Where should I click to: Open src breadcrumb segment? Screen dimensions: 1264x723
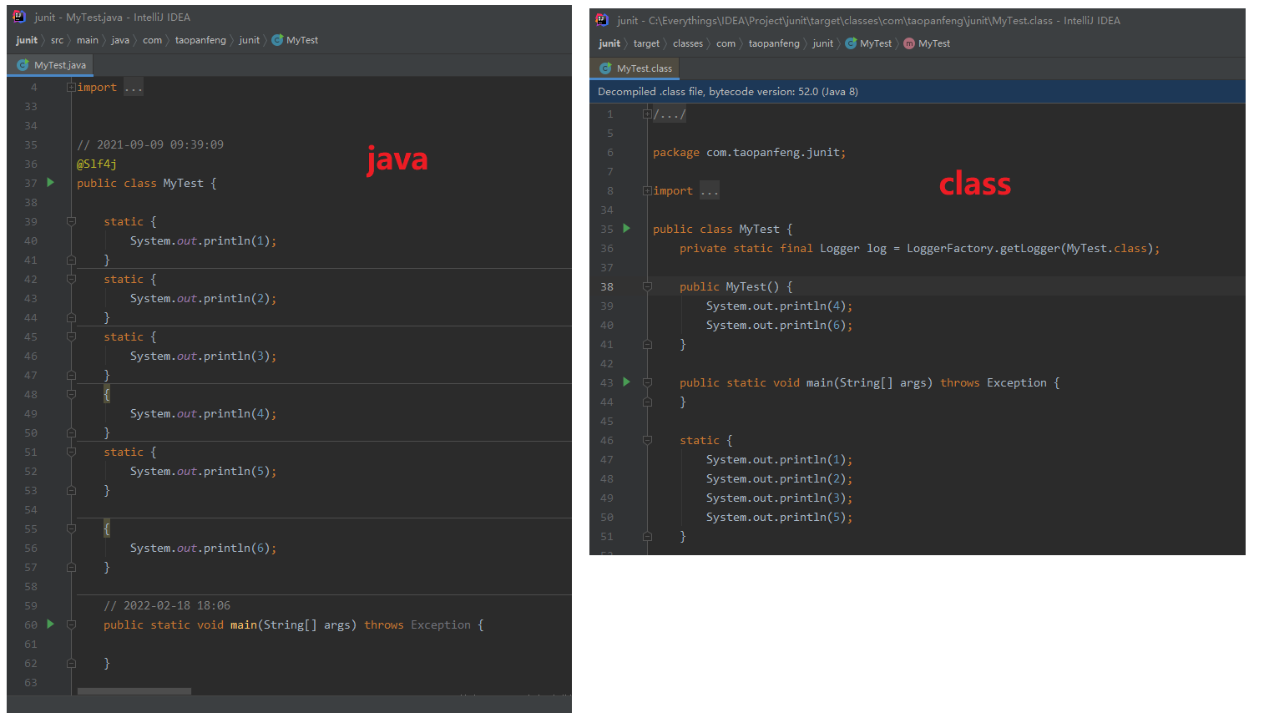(57, 40)
